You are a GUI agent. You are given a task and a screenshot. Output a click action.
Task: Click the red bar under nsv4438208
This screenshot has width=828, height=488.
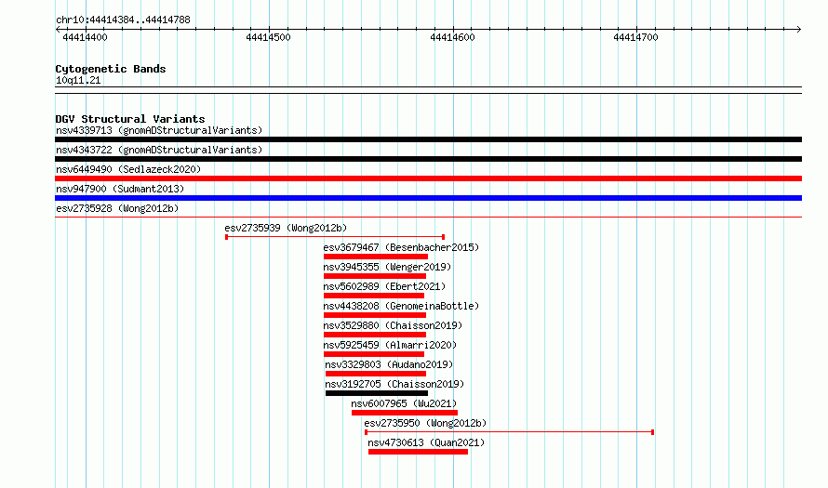tap(375, 315)
